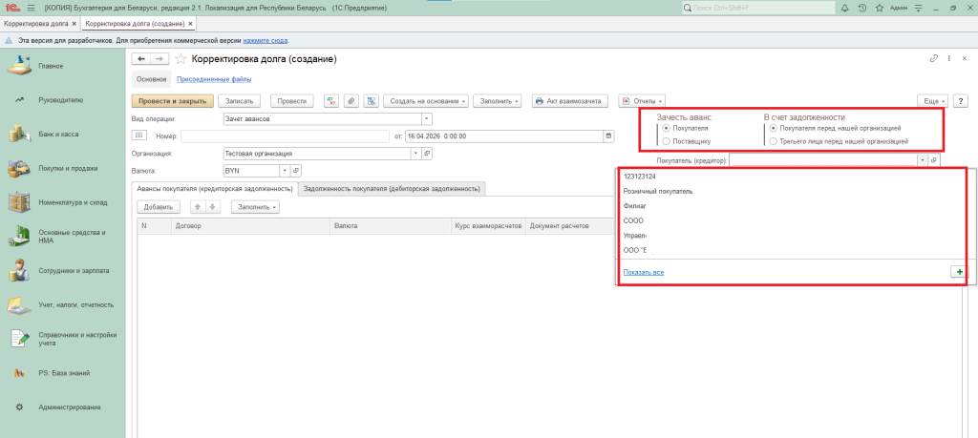Select the Поставщику radio button
The width and height of the screenshot is (978, 438).
click(666, 141)
